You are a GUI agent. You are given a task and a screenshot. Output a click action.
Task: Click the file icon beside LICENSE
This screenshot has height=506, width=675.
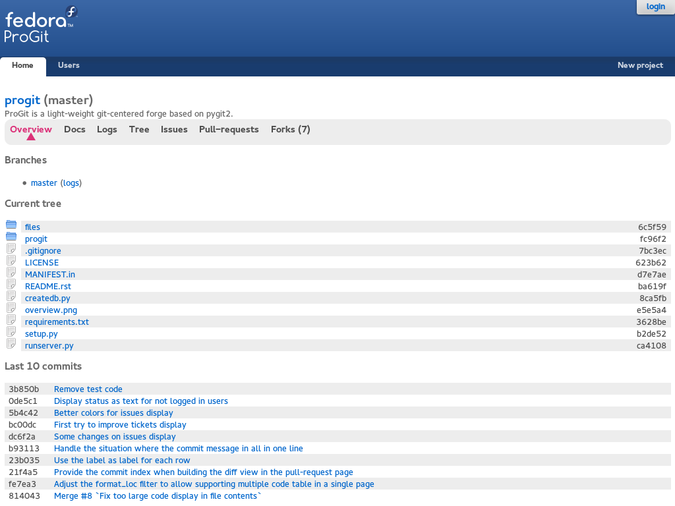[x=11, y=260]
